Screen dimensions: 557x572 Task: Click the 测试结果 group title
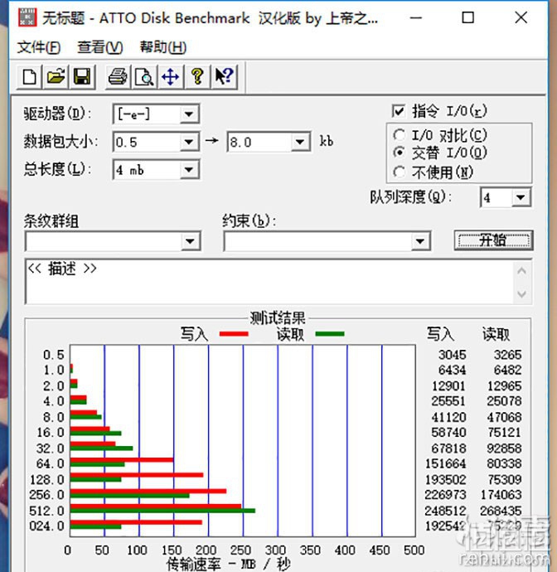pyautogui.click(x=277, y=318)
